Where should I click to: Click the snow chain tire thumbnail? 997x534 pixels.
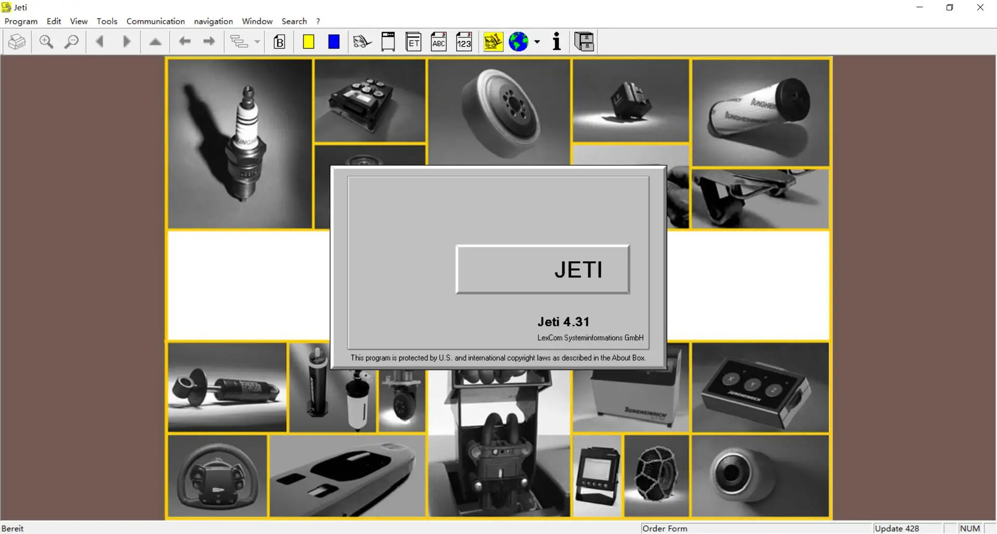656,475
